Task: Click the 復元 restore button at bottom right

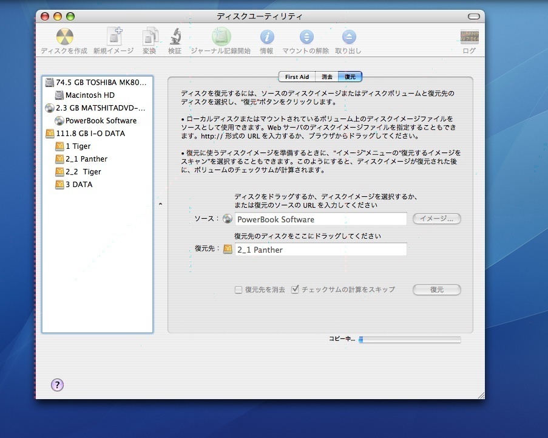Action: [x=436, y=290]
